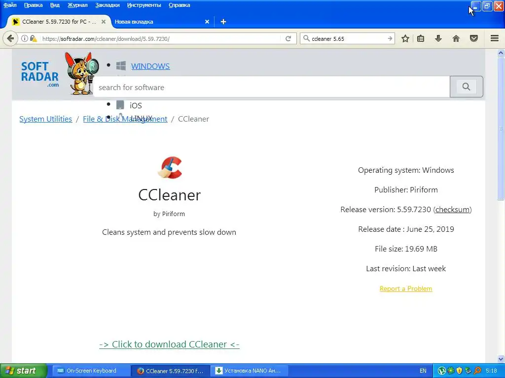Click Publisher: Piriform text
This screenshot has height=378, width=505.
[406, 190]
